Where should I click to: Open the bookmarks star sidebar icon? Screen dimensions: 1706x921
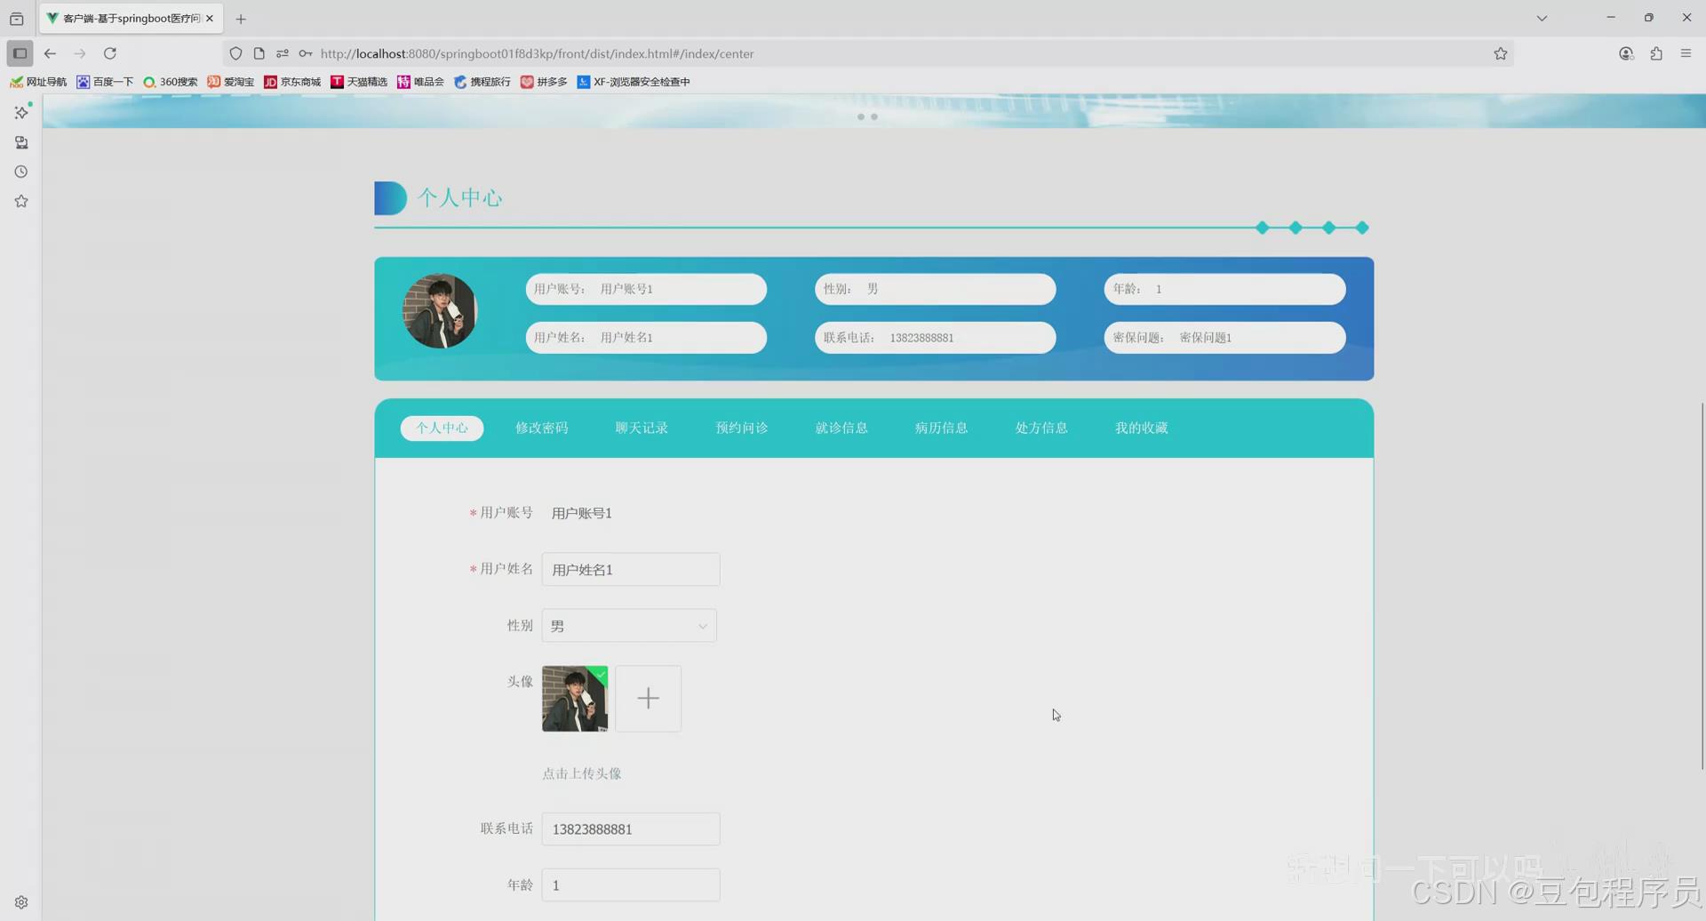click(x=21, y=201)
